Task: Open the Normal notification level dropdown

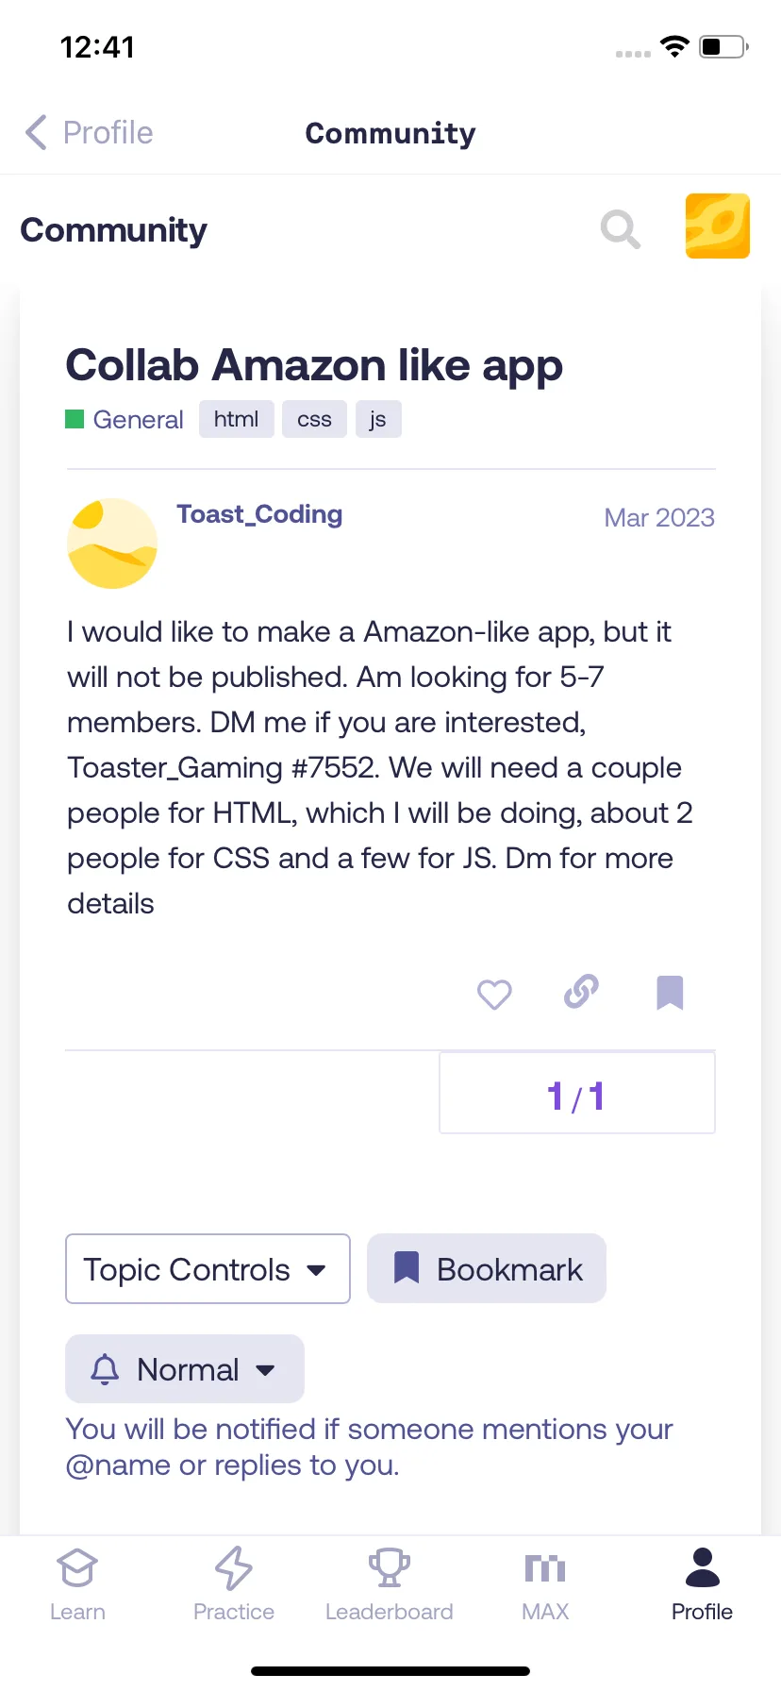Action: click(185, 1369)
